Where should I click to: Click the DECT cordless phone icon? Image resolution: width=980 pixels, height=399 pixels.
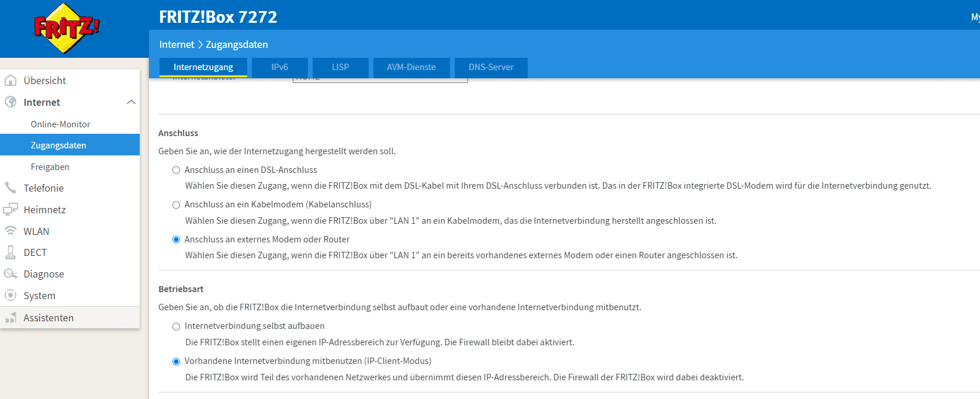[x=11, y=252]
